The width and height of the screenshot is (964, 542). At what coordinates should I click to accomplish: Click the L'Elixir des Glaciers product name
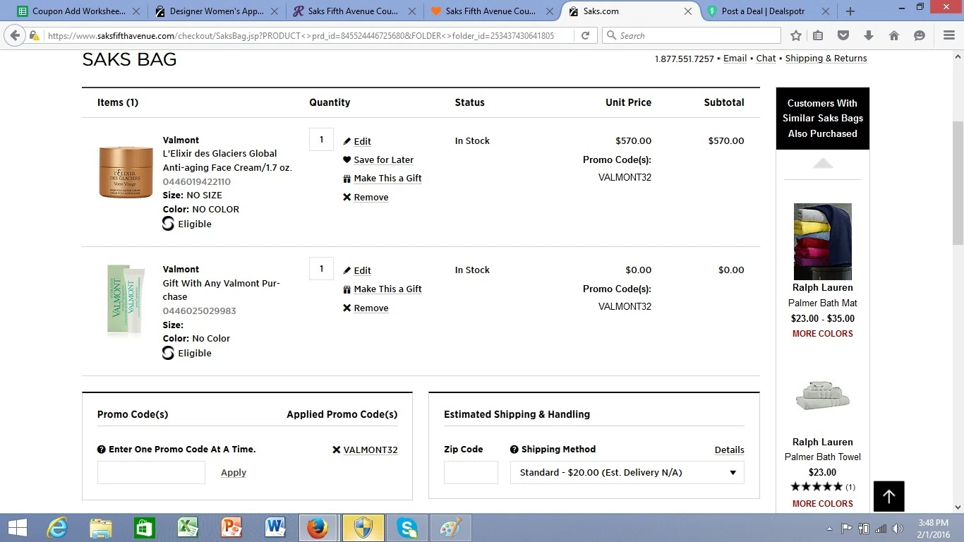tap(227, 160)
